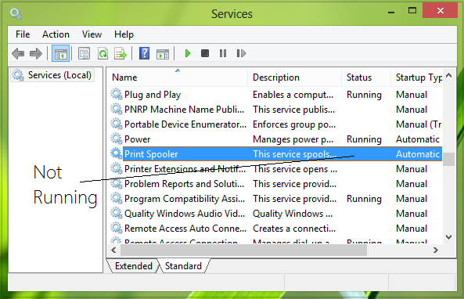Open the Help menu
Image resolution: width=464 pixels, height=299 pixels.
coord(124,34)
